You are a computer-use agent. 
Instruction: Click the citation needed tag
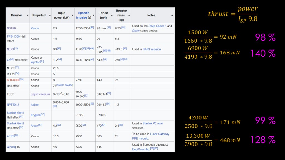(65, 85)
